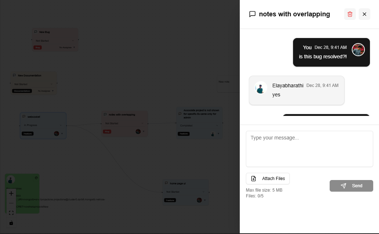
Task: Focus the Type your message text area
Action: pyautogui.click(x=309, y=149)
